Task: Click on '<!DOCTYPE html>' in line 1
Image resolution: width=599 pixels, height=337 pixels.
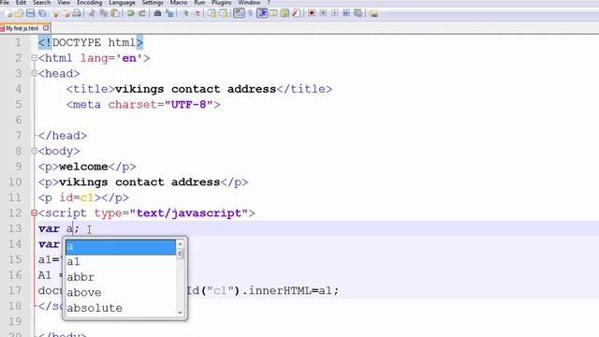Action: 91,42
